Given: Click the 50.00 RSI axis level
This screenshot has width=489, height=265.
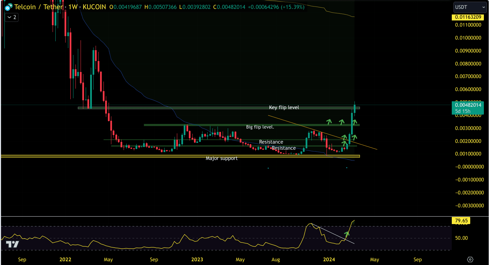Looking at the screenshot, I should (x=461, y=238).
